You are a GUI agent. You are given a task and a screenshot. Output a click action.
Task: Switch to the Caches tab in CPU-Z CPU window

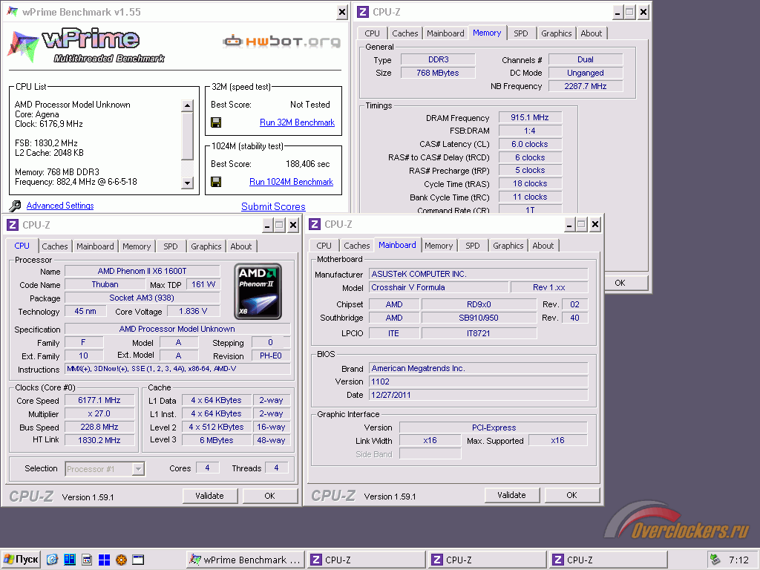(x=55, y=246)
